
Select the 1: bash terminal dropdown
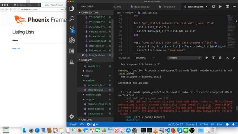point(184,58)
